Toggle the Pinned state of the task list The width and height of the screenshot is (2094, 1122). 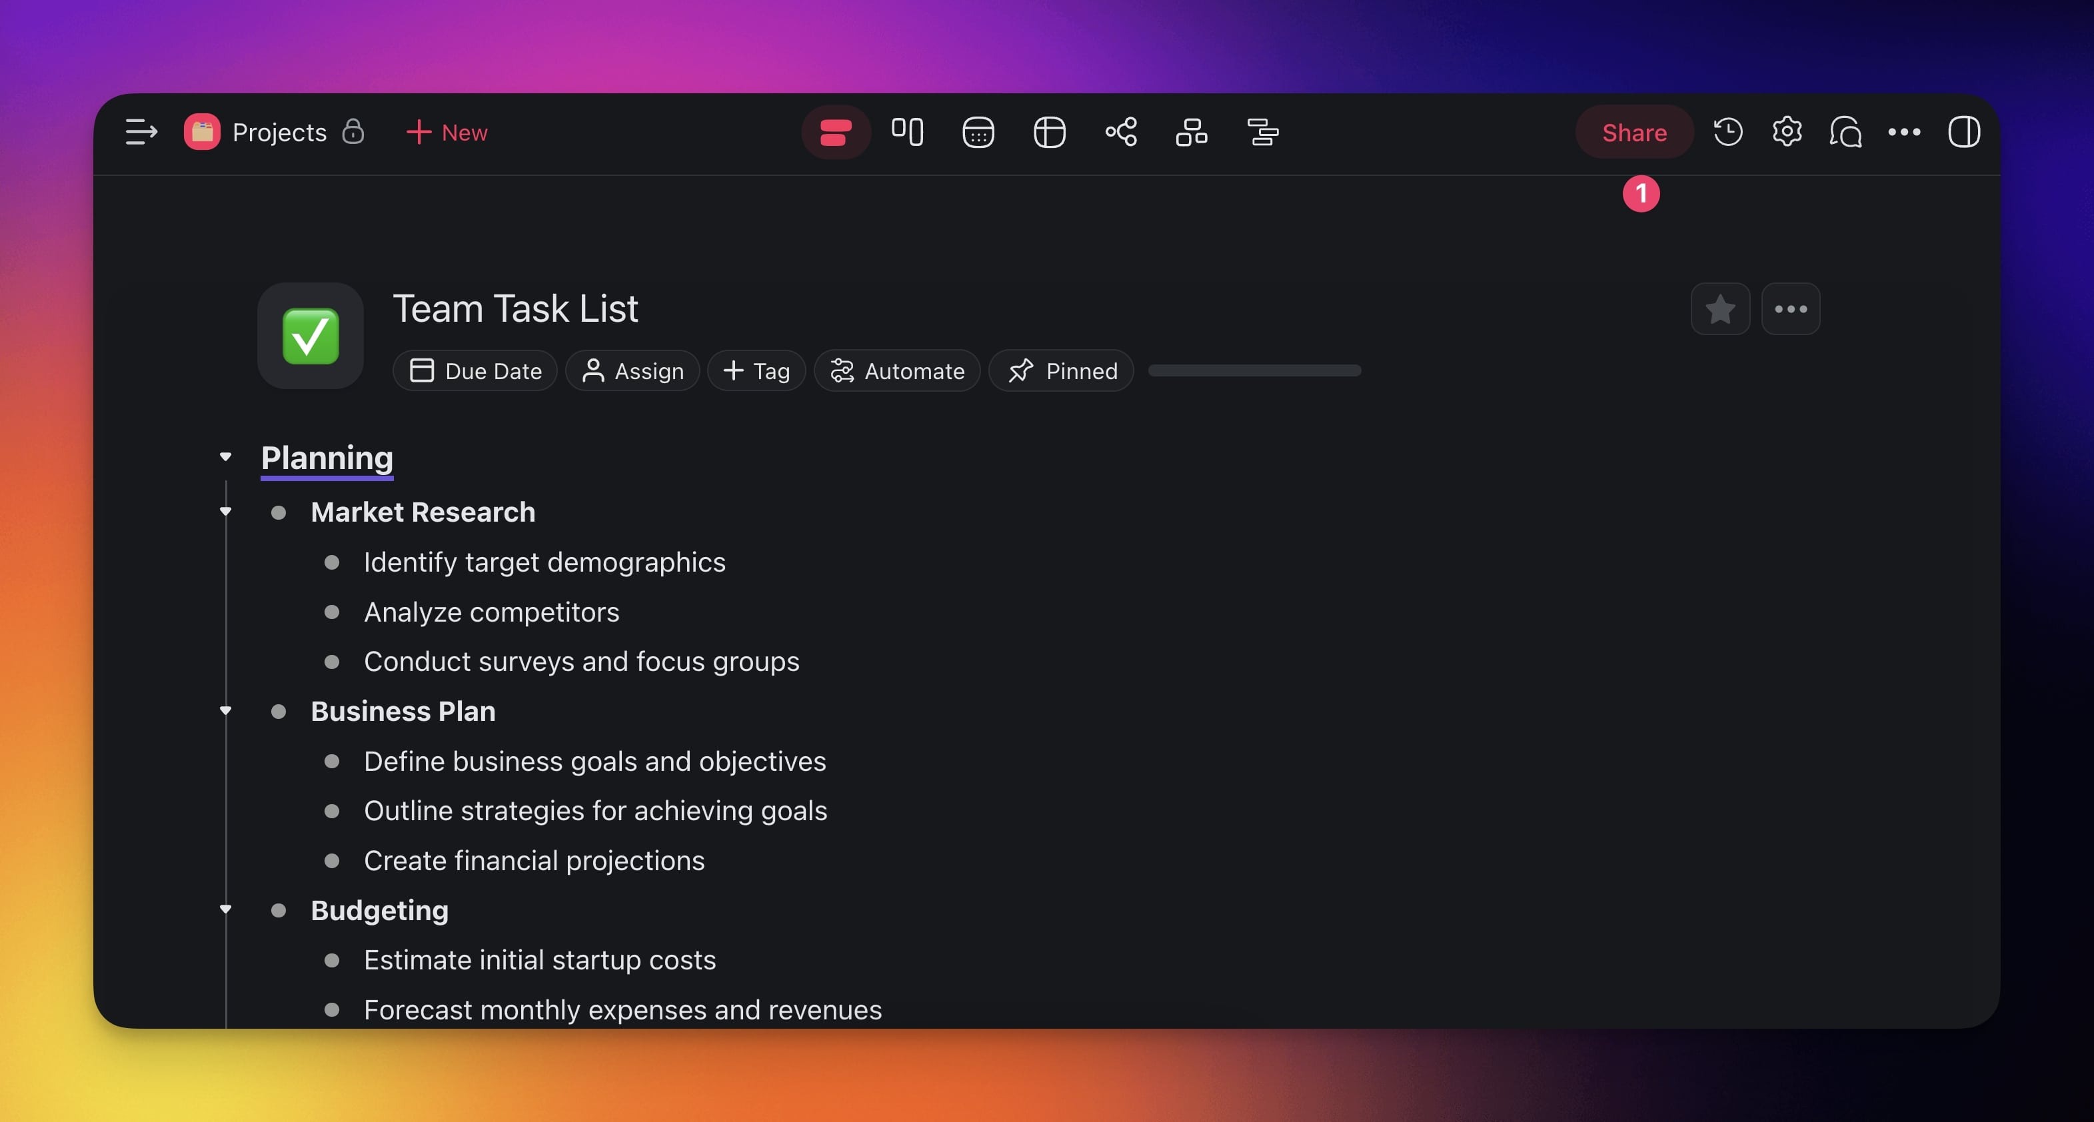[x=1062, y=370]
